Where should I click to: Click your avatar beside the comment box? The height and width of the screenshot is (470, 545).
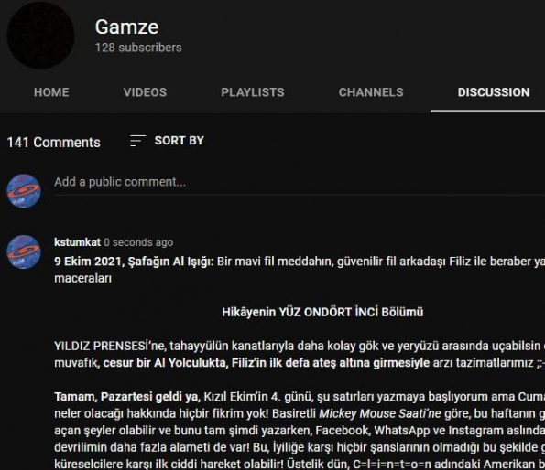(24, 191)
